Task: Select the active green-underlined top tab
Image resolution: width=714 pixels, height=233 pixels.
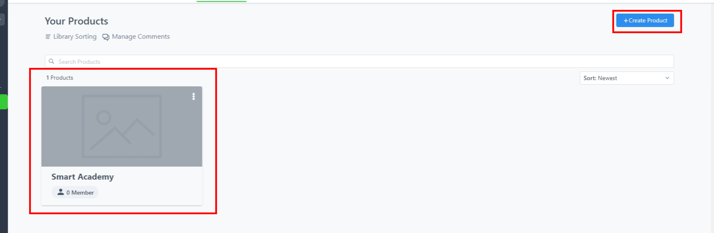Action: coord(221,1)
